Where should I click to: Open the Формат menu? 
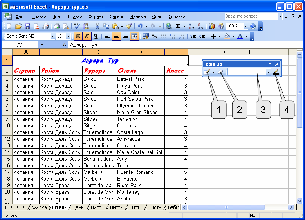(x=96, y=16)
